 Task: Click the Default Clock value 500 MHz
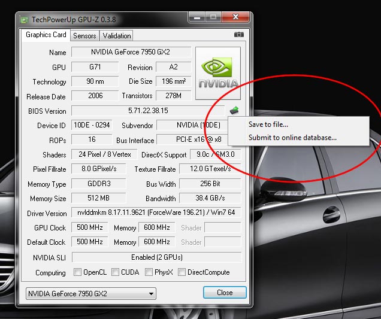tap(90, 242)
